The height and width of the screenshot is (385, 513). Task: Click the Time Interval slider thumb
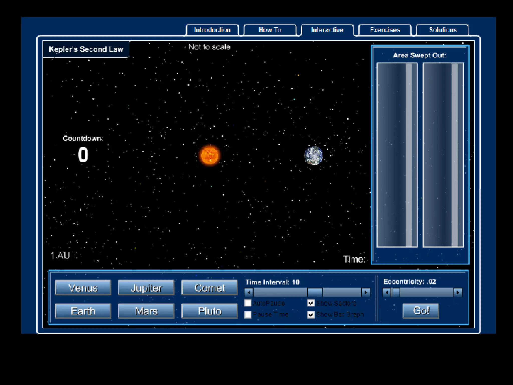click(x=315, y=292)
